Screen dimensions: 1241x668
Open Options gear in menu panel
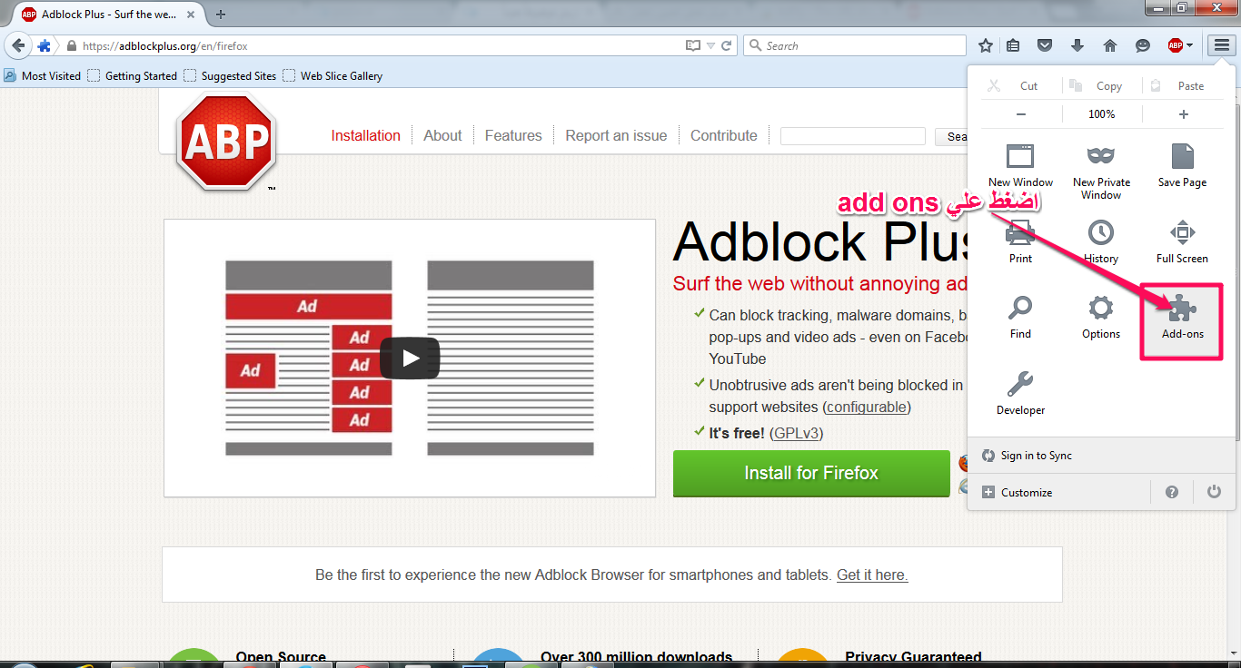1100,319
